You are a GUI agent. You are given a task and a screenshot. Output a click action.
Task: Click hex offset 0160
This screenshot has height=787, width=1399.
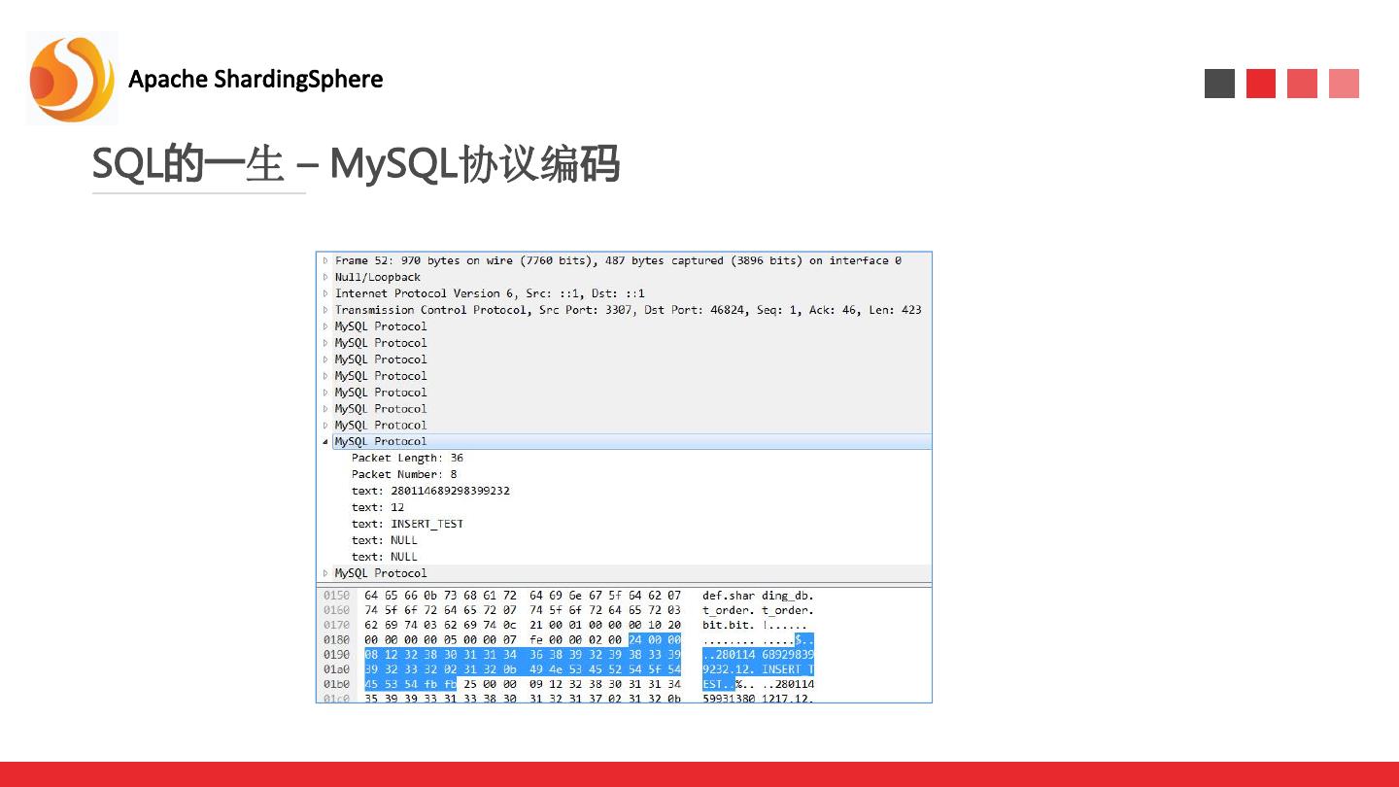coord(336,610)
